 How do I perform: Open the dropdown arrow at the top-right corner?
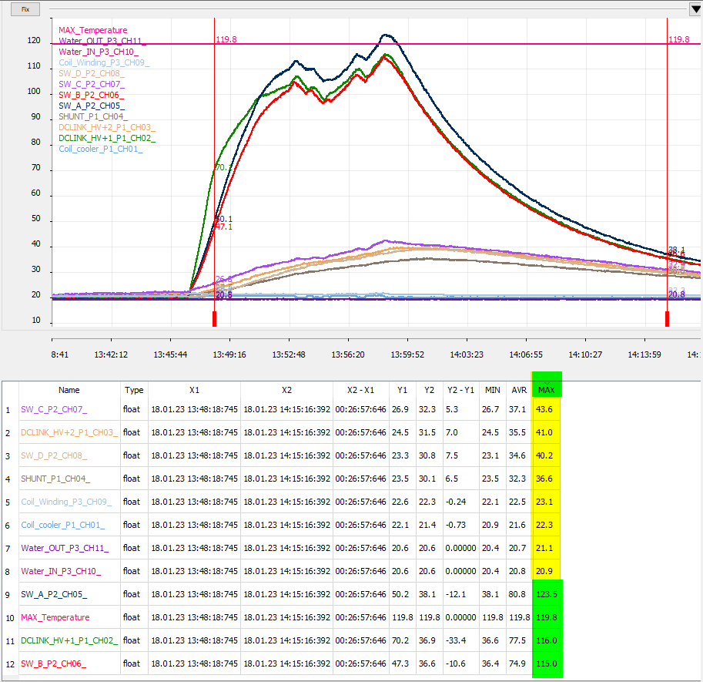click(695, 8)
